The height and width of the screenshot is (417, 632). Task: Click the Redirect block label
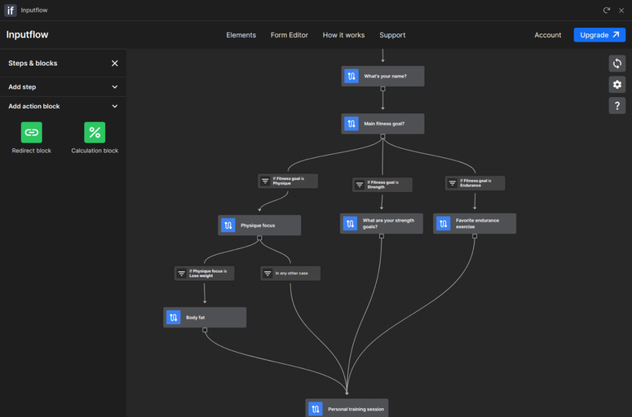point(32,151)
